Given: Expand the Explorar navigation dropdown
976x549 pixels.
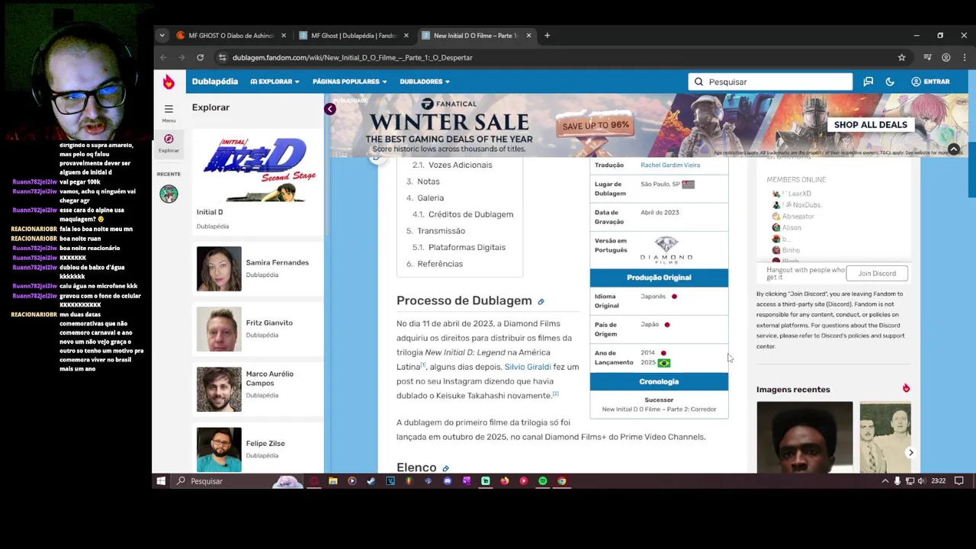Looking at the screenshot, I should [275, 82].
